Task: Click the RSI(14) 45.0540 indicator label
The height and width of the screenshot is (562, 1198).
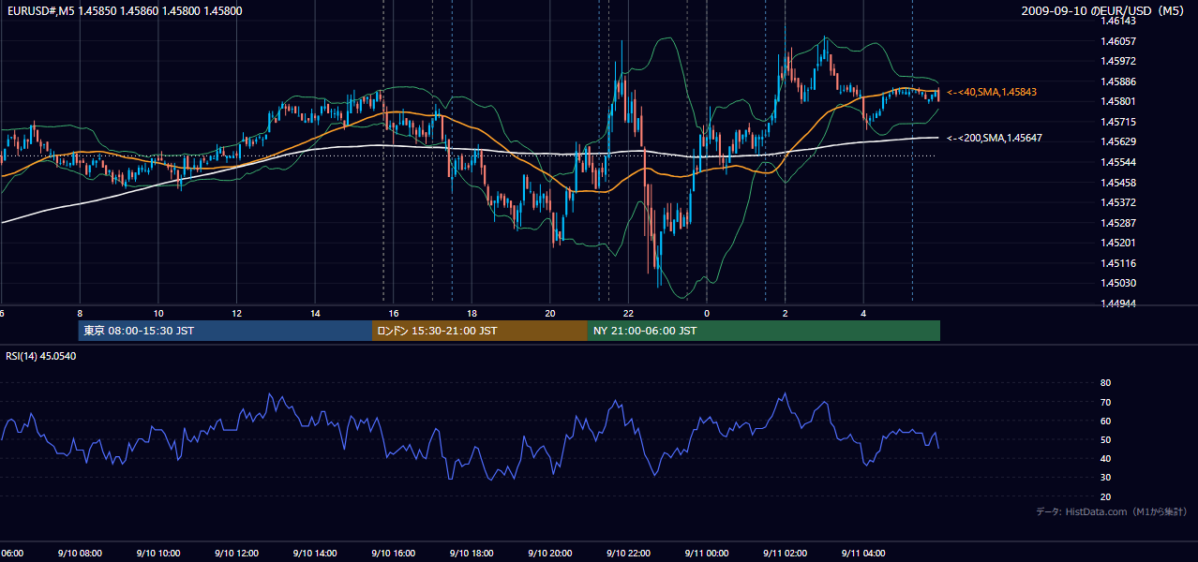Action: pyautogui.click(x=41, y=356)
